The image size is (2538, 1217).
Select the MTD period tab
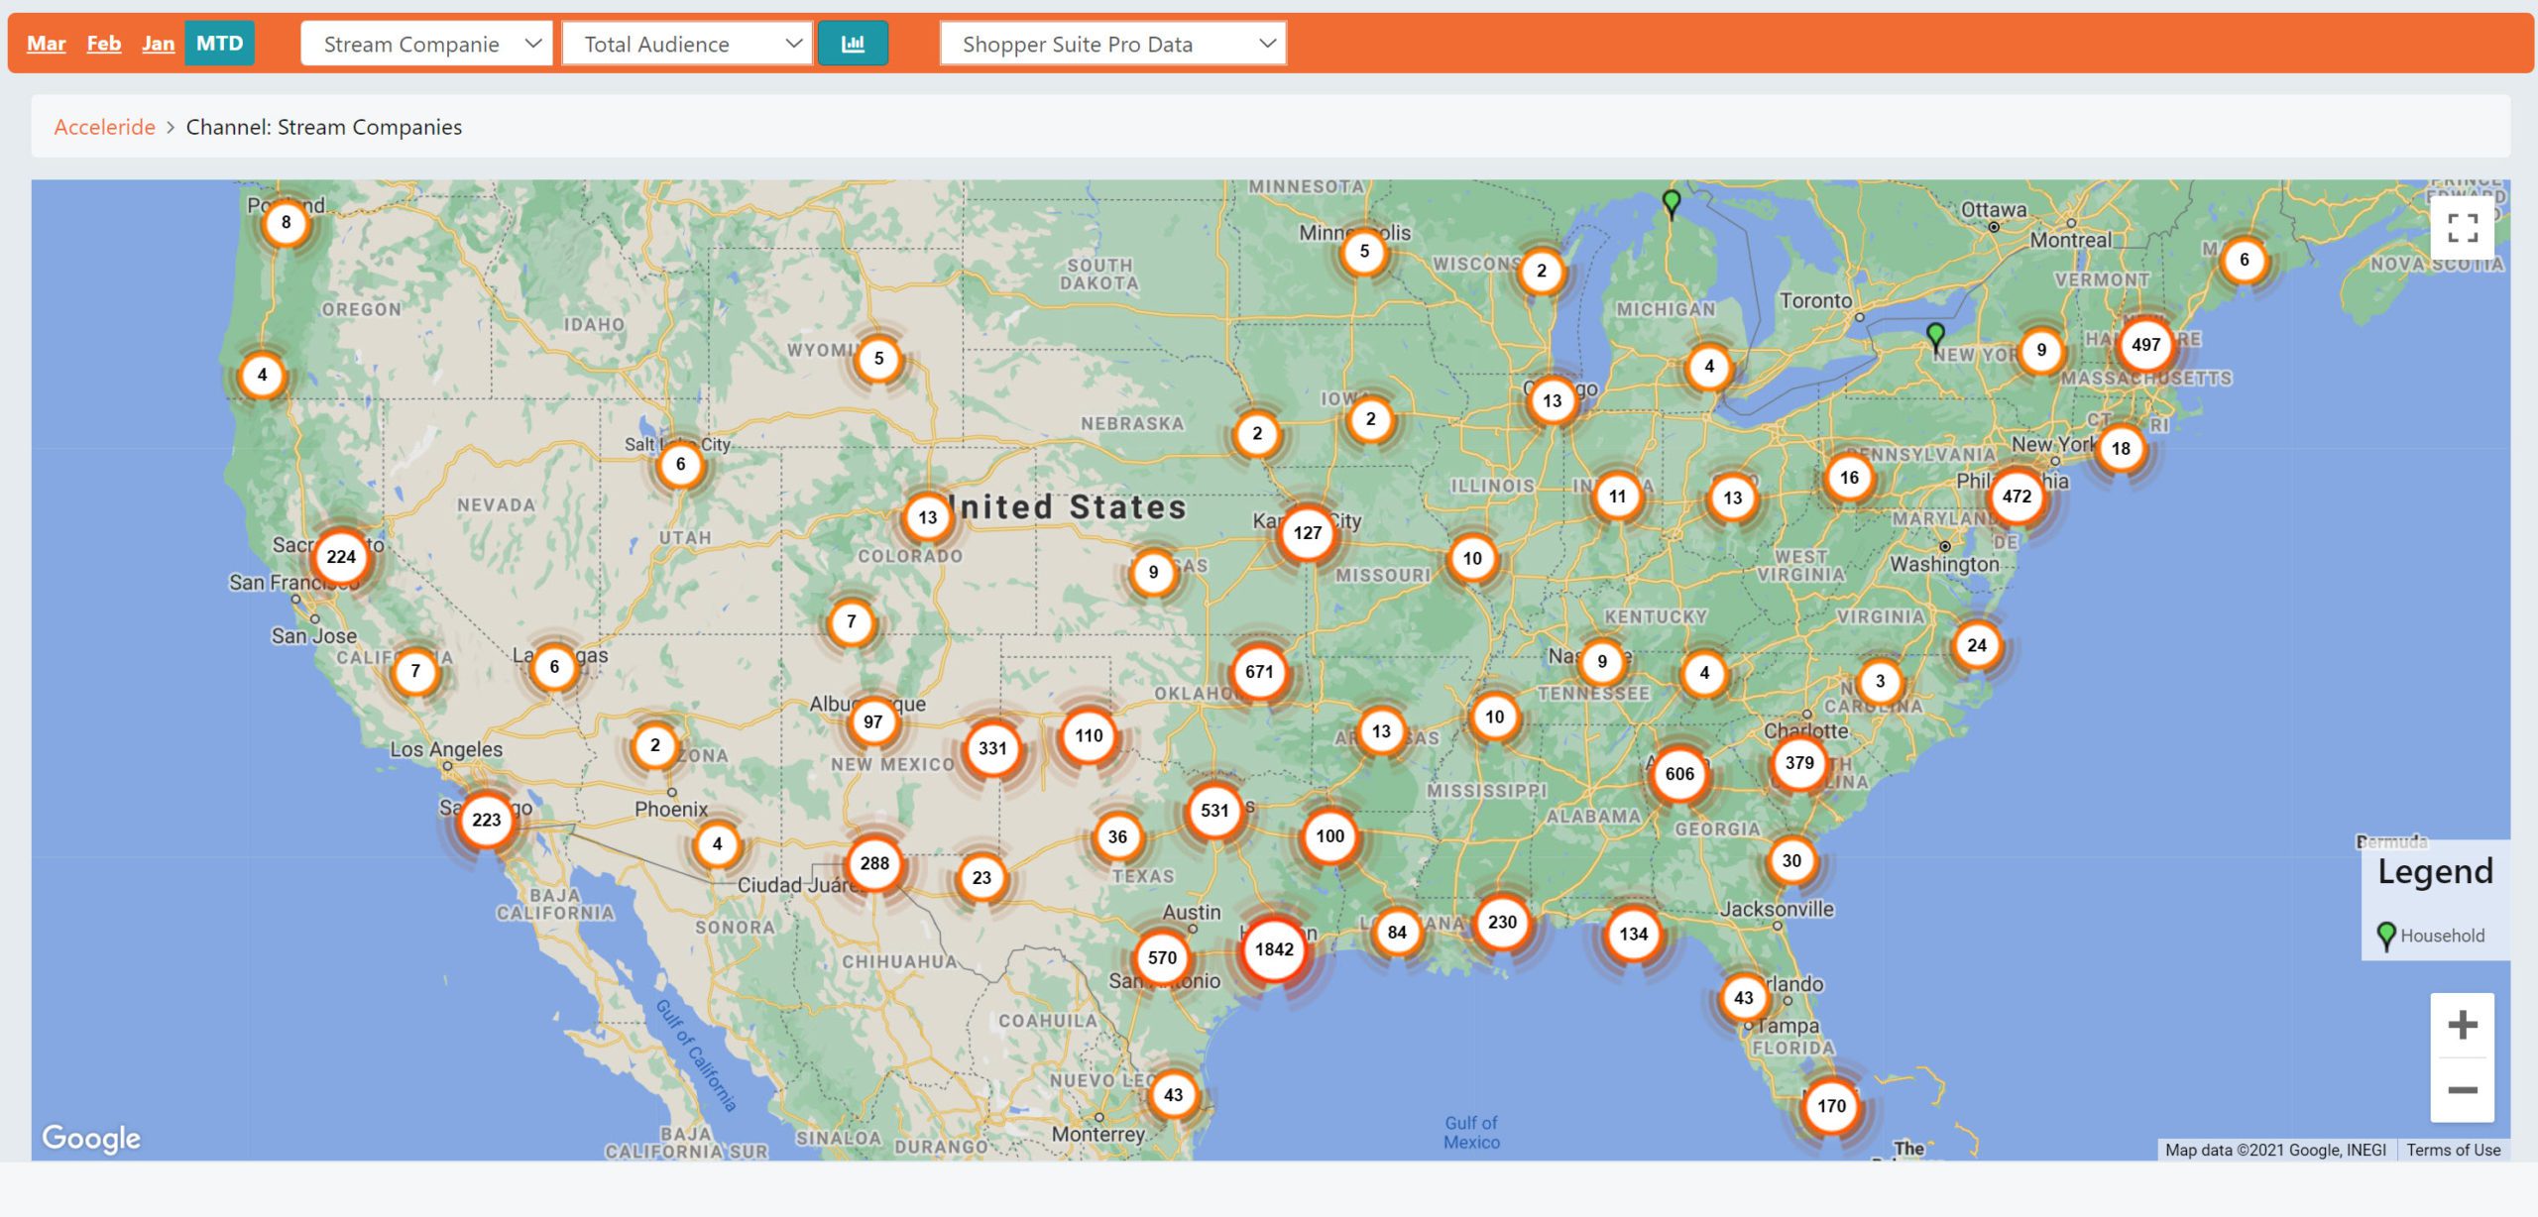219,43
